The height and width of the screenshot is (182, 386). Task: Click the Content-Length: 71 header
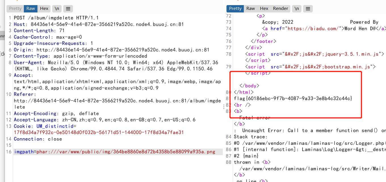[x=39, y=31]
